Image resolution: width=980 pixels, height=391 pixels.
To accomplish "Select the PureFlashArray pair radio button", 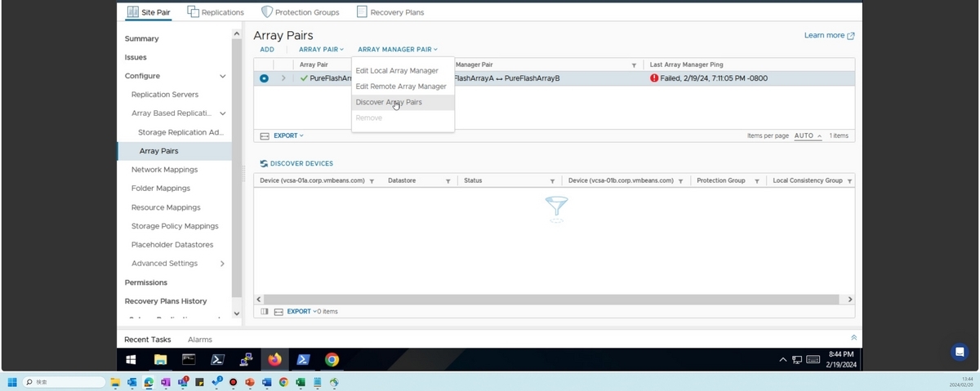I will click(x=264, y=78).
